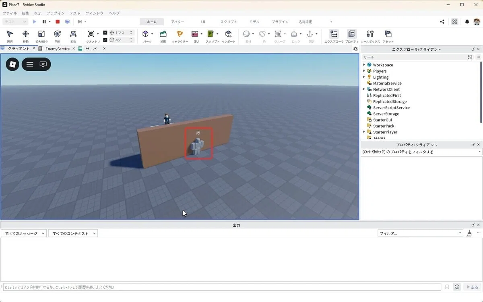Switch to the EnemyService script tab
Image resolution: width=483 pixels, height=302 pixels.
pos(58,49)
